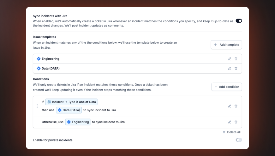Open the Engineering template chip in Otherwise row

point(78,122)
